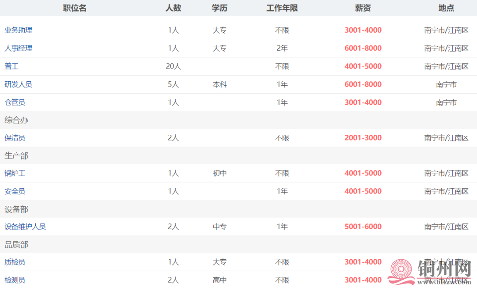The width and height of the screenshot is (477, 288).
Task: Select the 生产部 section header row
Action: pyautogui.click(x=17, y=155)
